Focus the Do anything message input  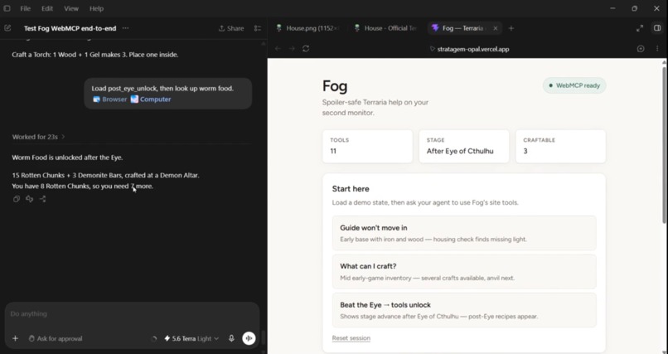[x=132, y=314]
